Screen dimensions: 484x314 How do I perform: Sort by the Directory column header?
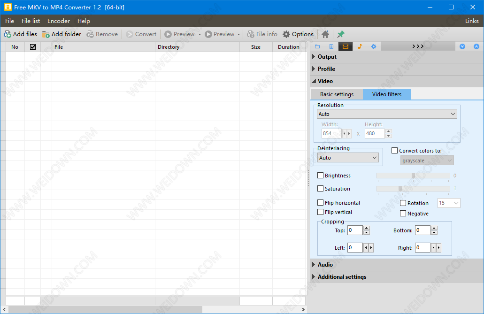197,47
